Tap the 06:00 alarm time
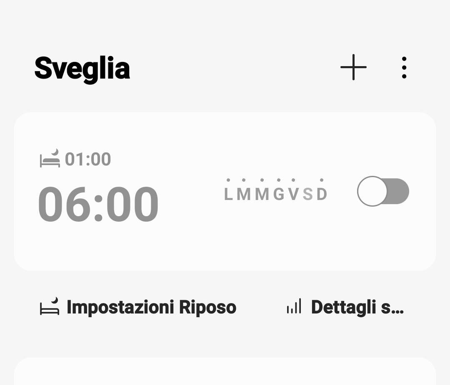The height and width of the screenshot is (385, 450). click(98, 205)
